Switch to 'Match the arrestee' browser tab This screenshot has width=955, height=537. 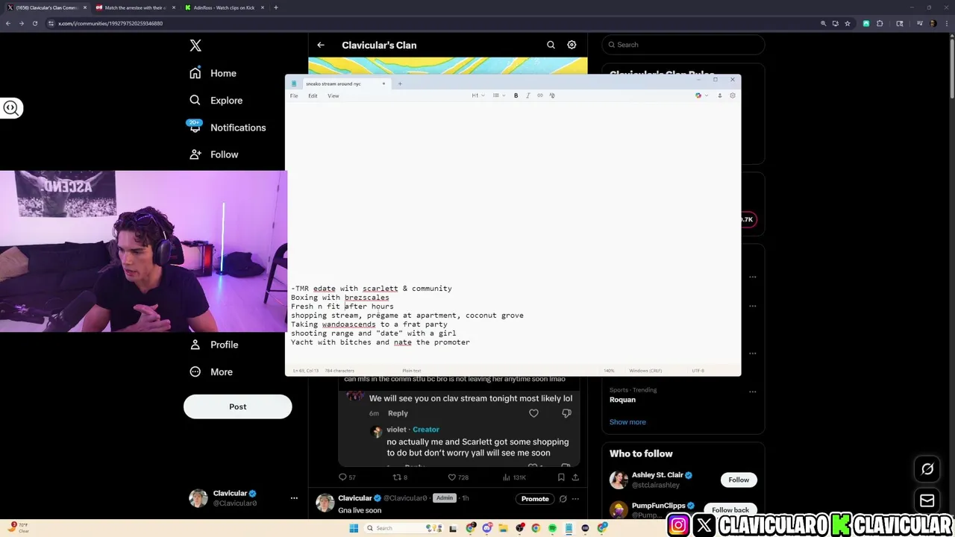[135, 7]
